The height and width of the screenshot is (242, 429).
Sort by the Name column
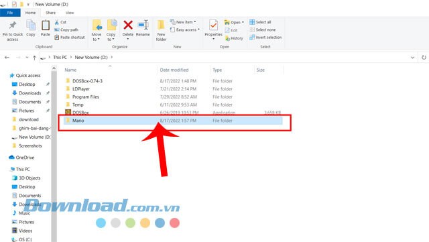[x=70, y=70]
